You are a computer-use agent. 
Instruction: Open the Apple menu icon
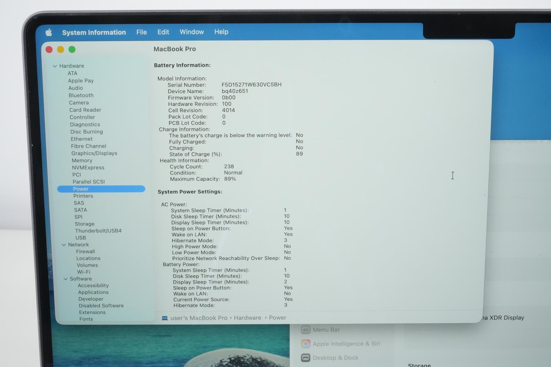(49, 32)
